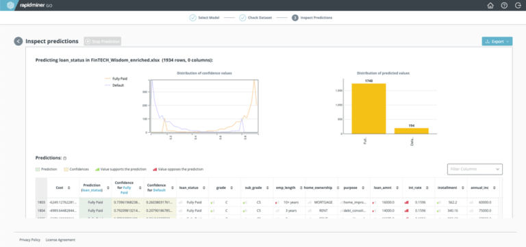Sort the Confidence for Fully Paid column

[140, 187]
